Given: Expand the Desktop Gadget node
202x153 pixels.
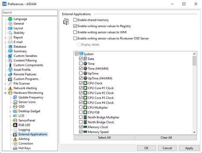Looking at the screenshot, I should click(10, 111).
